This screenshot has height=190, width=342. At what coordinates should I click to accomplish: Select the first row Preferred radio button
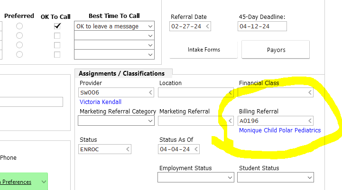pos(19,26)
